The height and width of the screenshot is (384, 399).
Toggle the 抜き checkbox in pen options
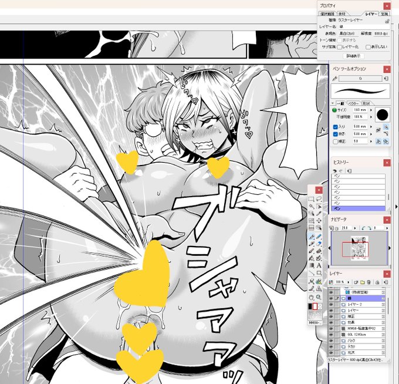pyautogui.click(x=336, y=134)
